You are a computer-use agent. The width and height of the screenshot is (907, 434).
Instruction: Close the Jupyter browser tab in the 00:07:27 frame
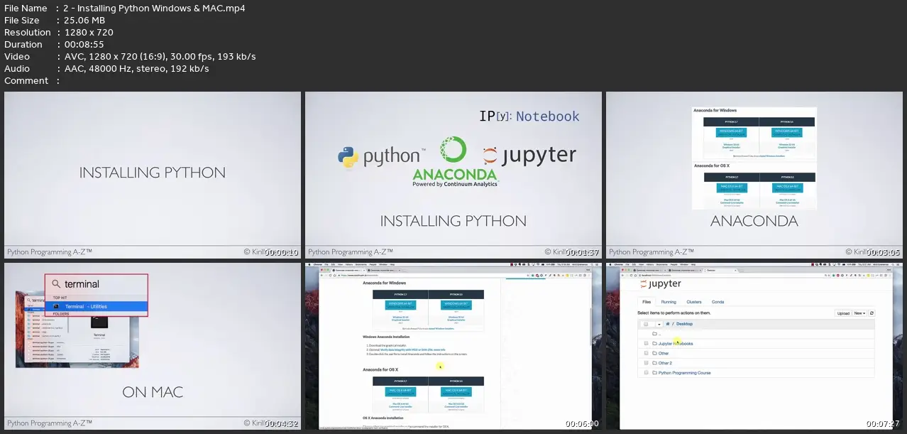tap(737, 270)
